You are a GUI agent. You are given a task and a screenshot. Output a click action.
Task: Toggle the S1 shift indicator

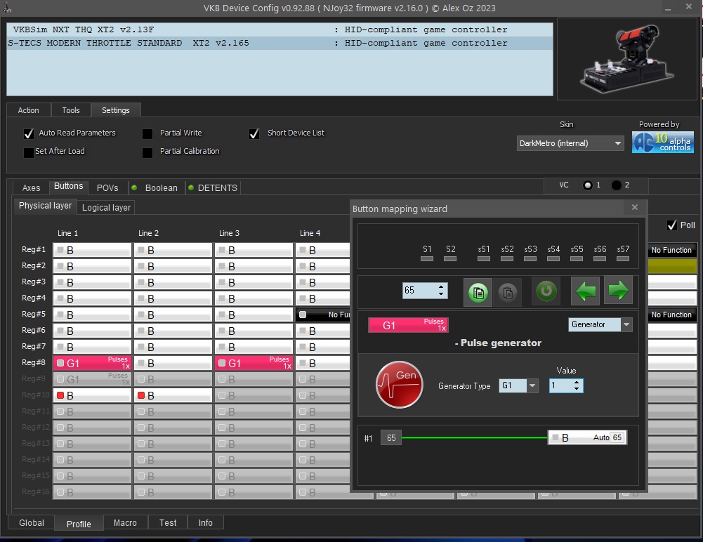[427, 258]
